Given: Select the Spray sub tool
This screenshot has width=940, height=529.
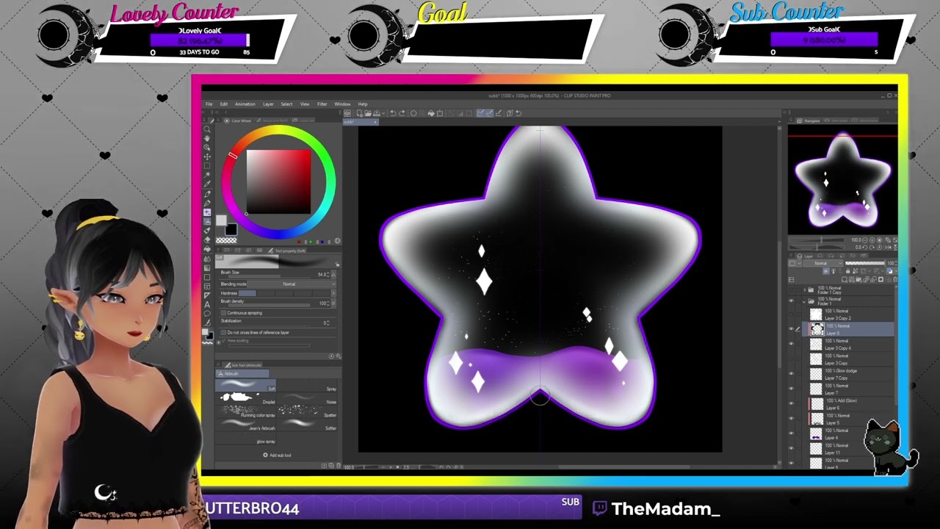Looking at the screenshot, I should pyautogui.click(x=307, y=386).
